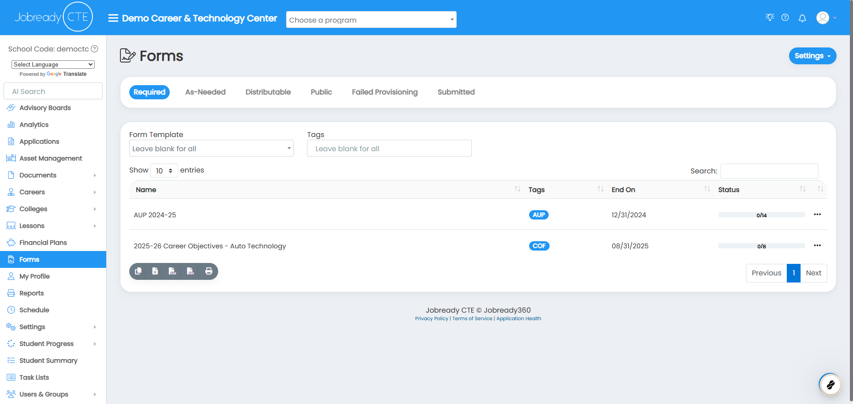Open the Choose a program dropdown

(x=371, y=20)
